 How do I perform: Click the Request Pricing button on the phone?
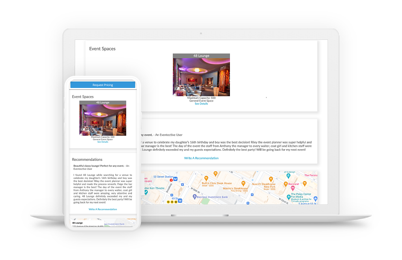tap(103, 85)
